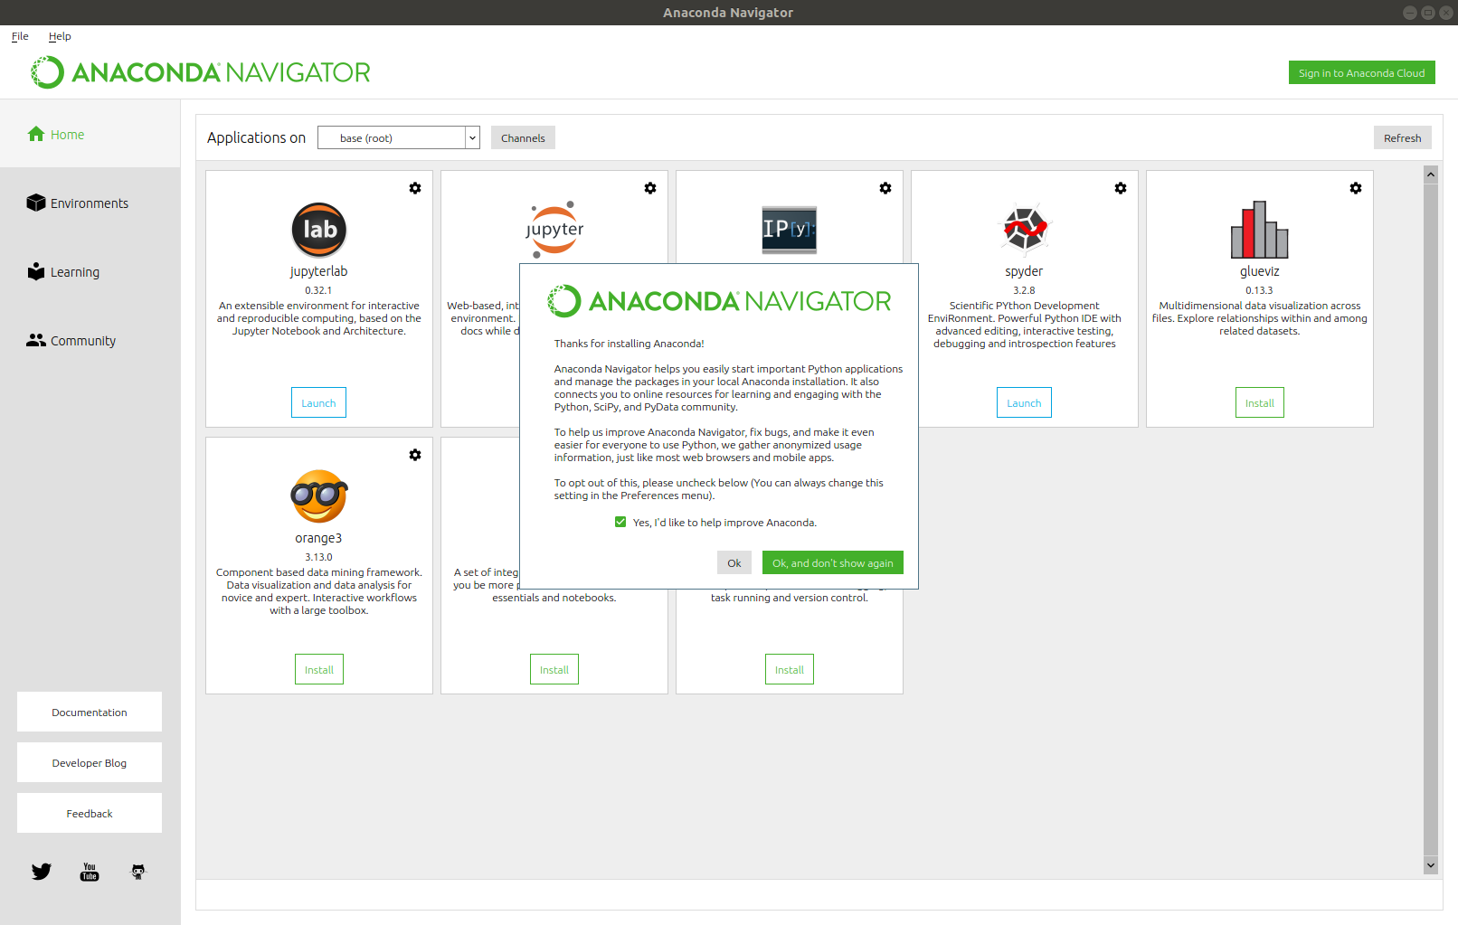Open the Learning tab
Viewport: 1458px width, 925px height.
(x=90, y=271)
